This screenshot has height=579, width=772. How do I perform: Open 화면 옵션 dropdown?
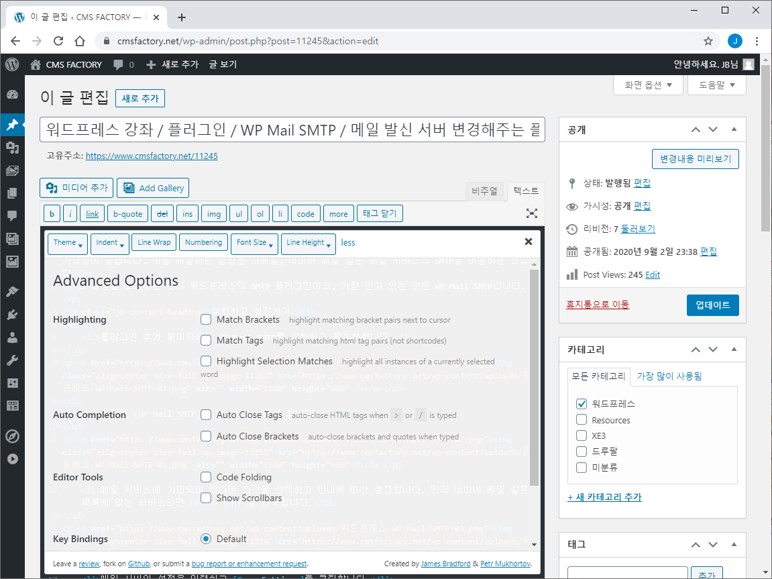point(648,85)
